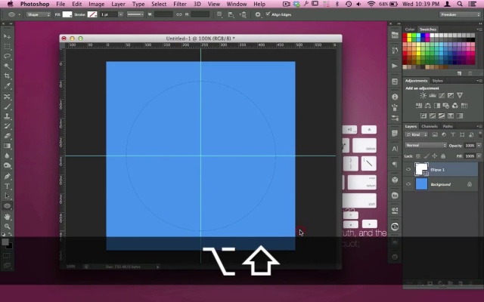Create new swatch from foreground color
This screenshot has width=484, height=302.
pos(460,73)
